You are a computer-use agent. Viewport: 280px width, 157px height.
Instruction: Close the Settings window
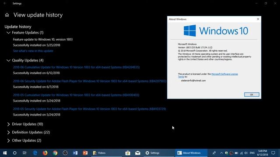[x=275, y=3]
